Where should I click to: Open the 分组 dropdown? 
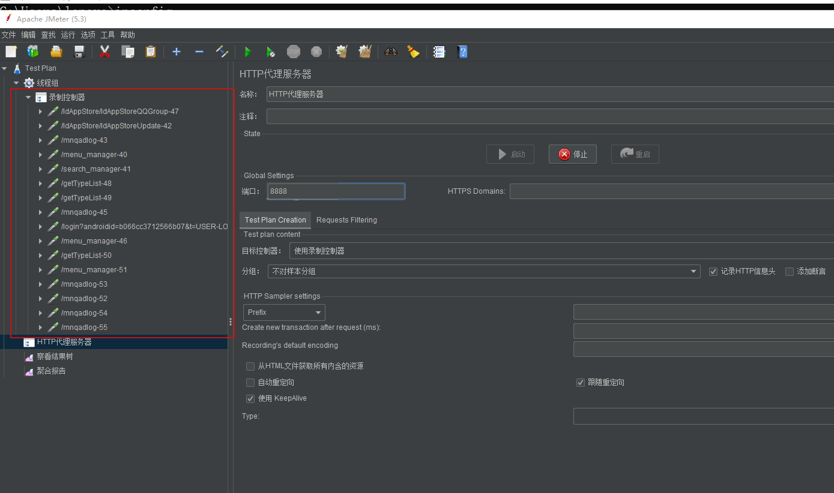coord(484,272)
